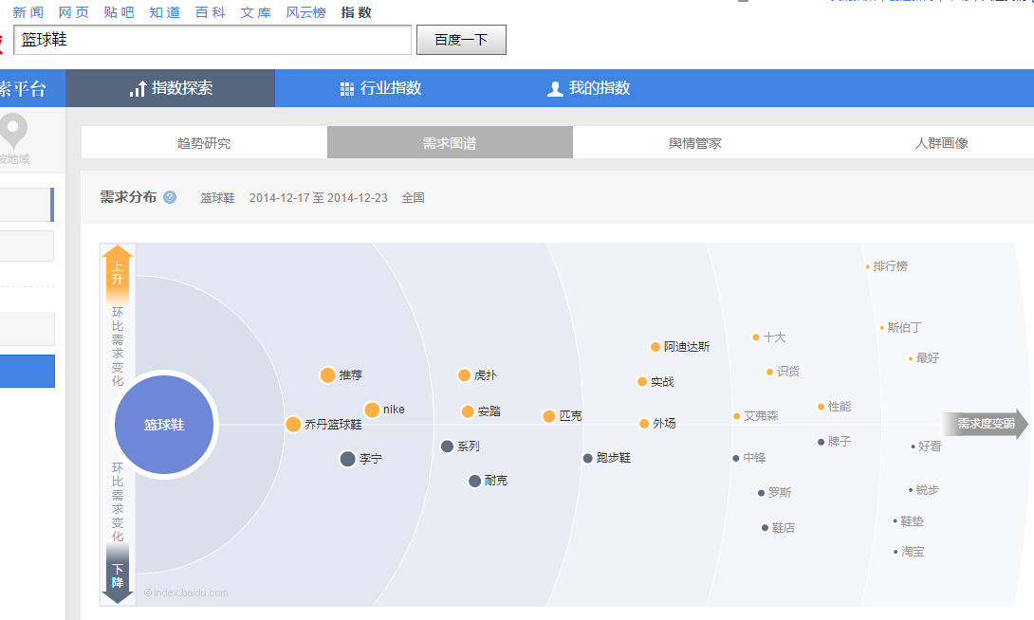This screenshot has height=620, width=1034.
Task: Click the 罗斯 keyword
Action: 780,492
